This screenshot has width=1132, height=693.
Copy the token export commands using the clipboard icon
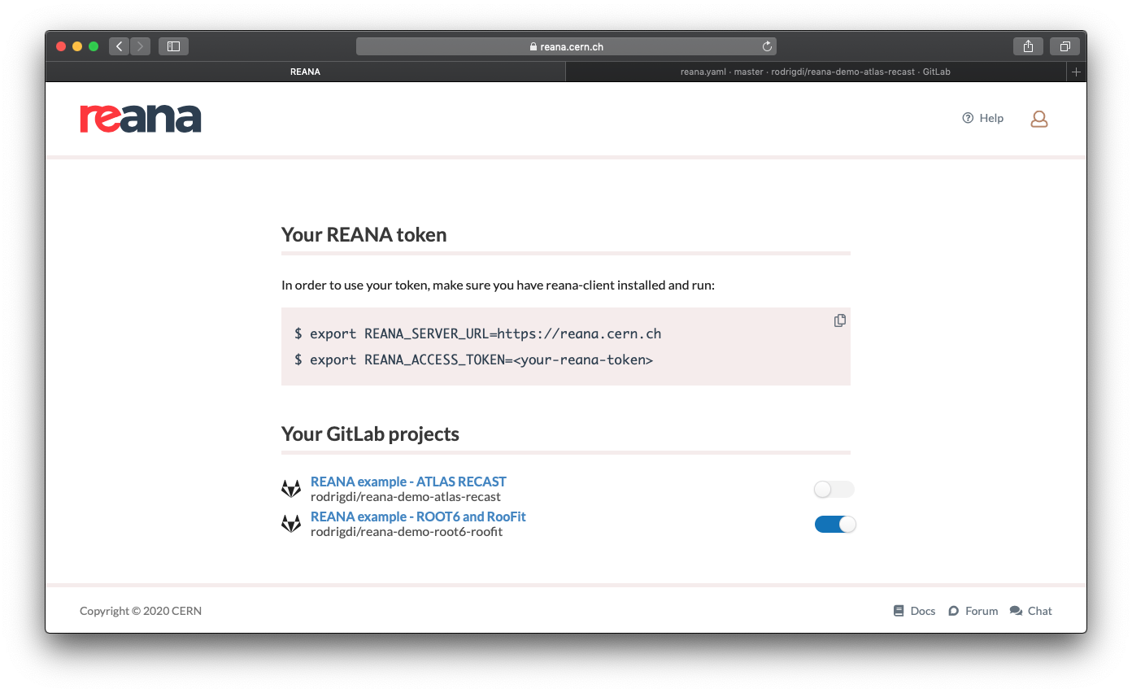[x=839, y=320]
